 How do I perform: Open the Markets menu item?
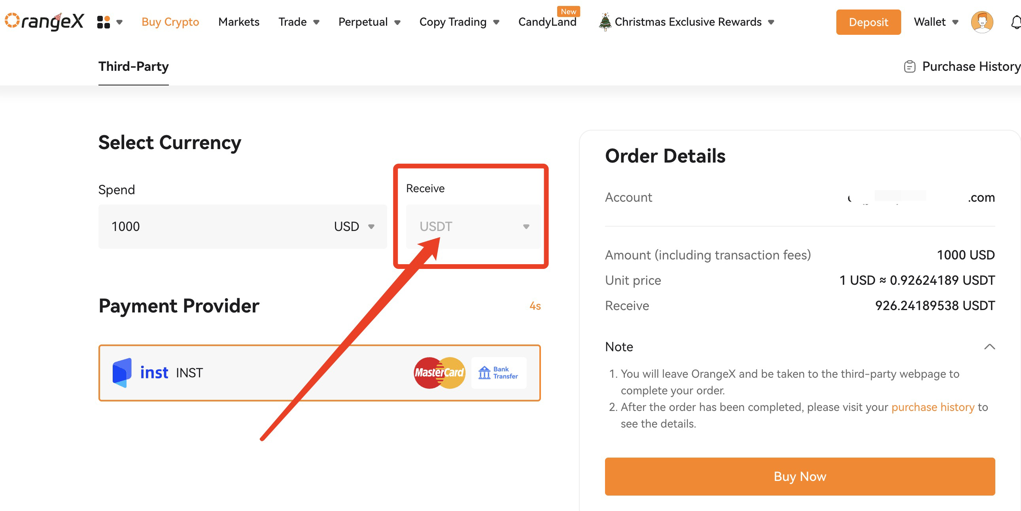pos(238,22)
